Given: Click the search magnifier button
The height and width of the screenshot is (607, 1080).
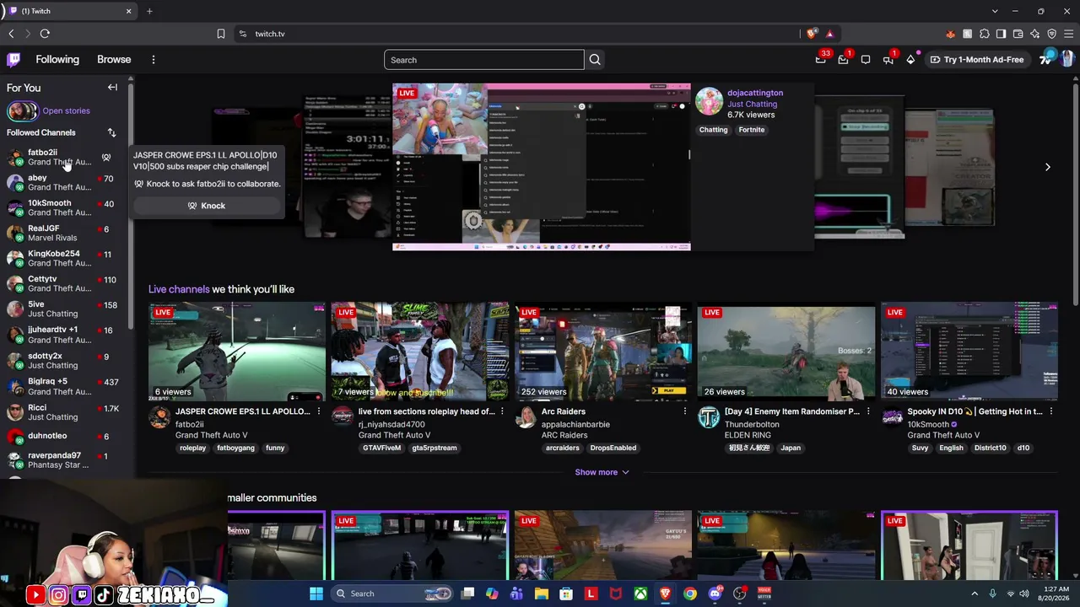Looking at the screenshot, I should coord(595,60).
